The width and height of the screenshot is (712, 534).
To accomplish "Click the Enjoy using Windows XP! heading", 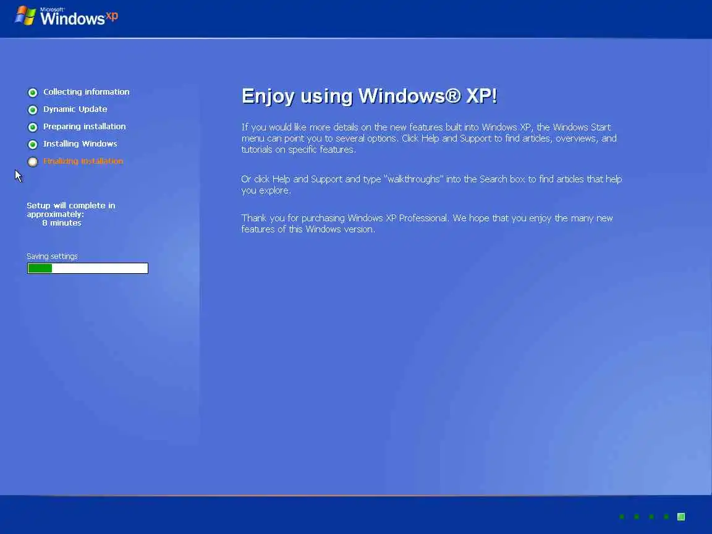I will coord(370,96).
